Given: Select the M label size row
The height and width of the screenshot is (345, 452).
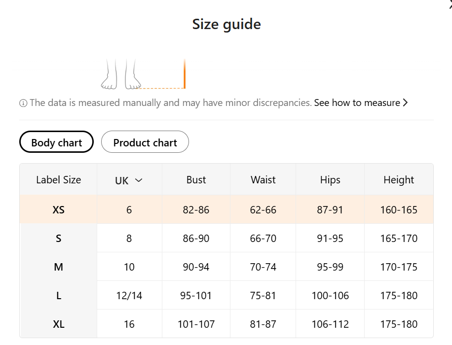Looking at the screenshot, I should point(58,267).
